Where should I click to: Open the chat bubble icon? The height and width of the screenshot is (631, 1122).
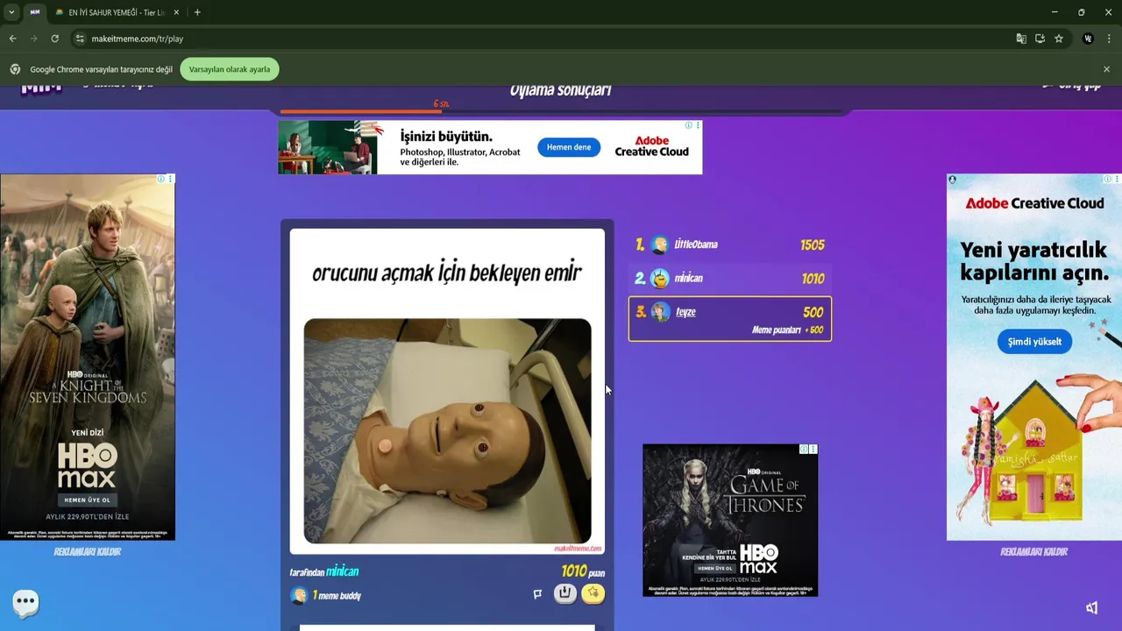(x=25, y=602)
